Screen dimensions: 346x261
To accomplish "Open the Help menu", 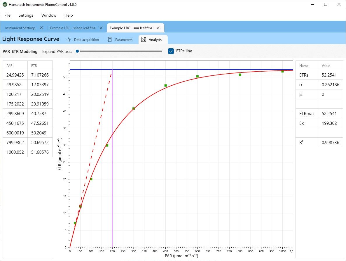I will [69, 15].
